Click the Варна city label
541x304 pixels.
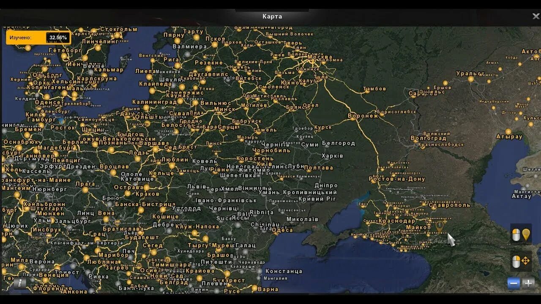tap(268, 289)
